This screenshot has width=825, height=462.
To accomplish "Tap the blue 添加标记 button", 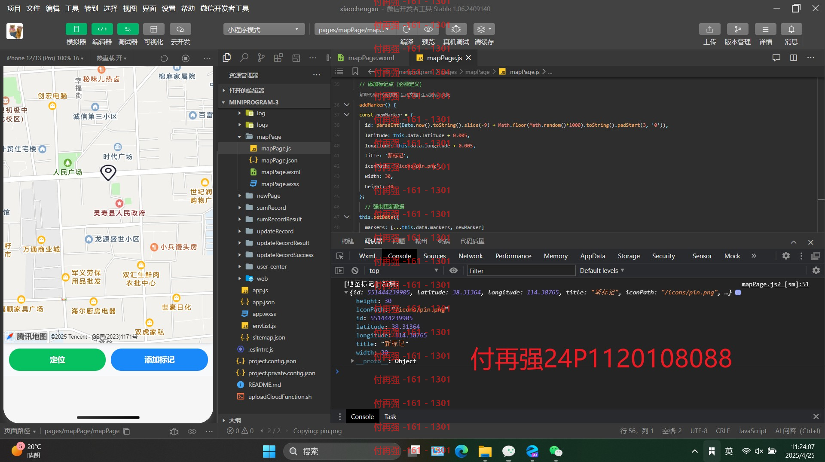I will click(159, 360).
